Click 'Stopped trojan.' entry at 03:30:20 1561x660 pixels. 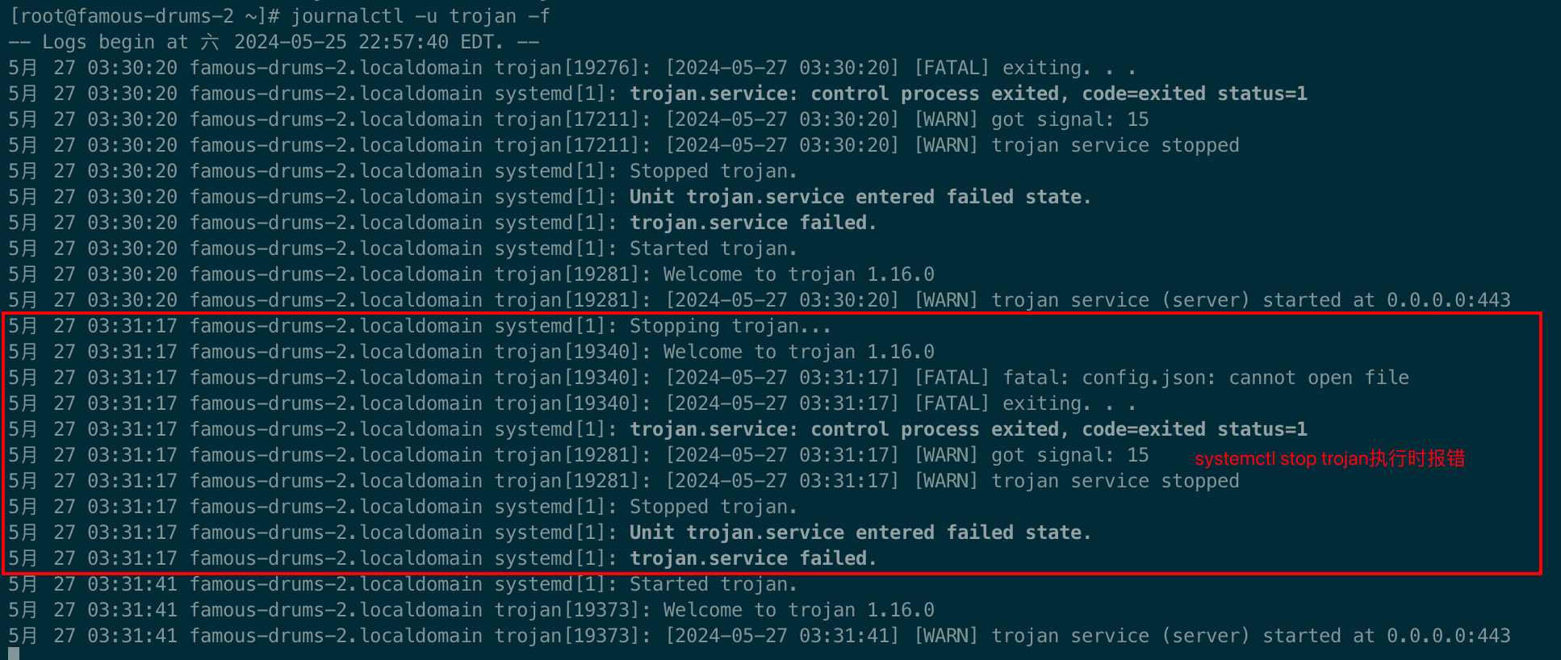[713, 171]
